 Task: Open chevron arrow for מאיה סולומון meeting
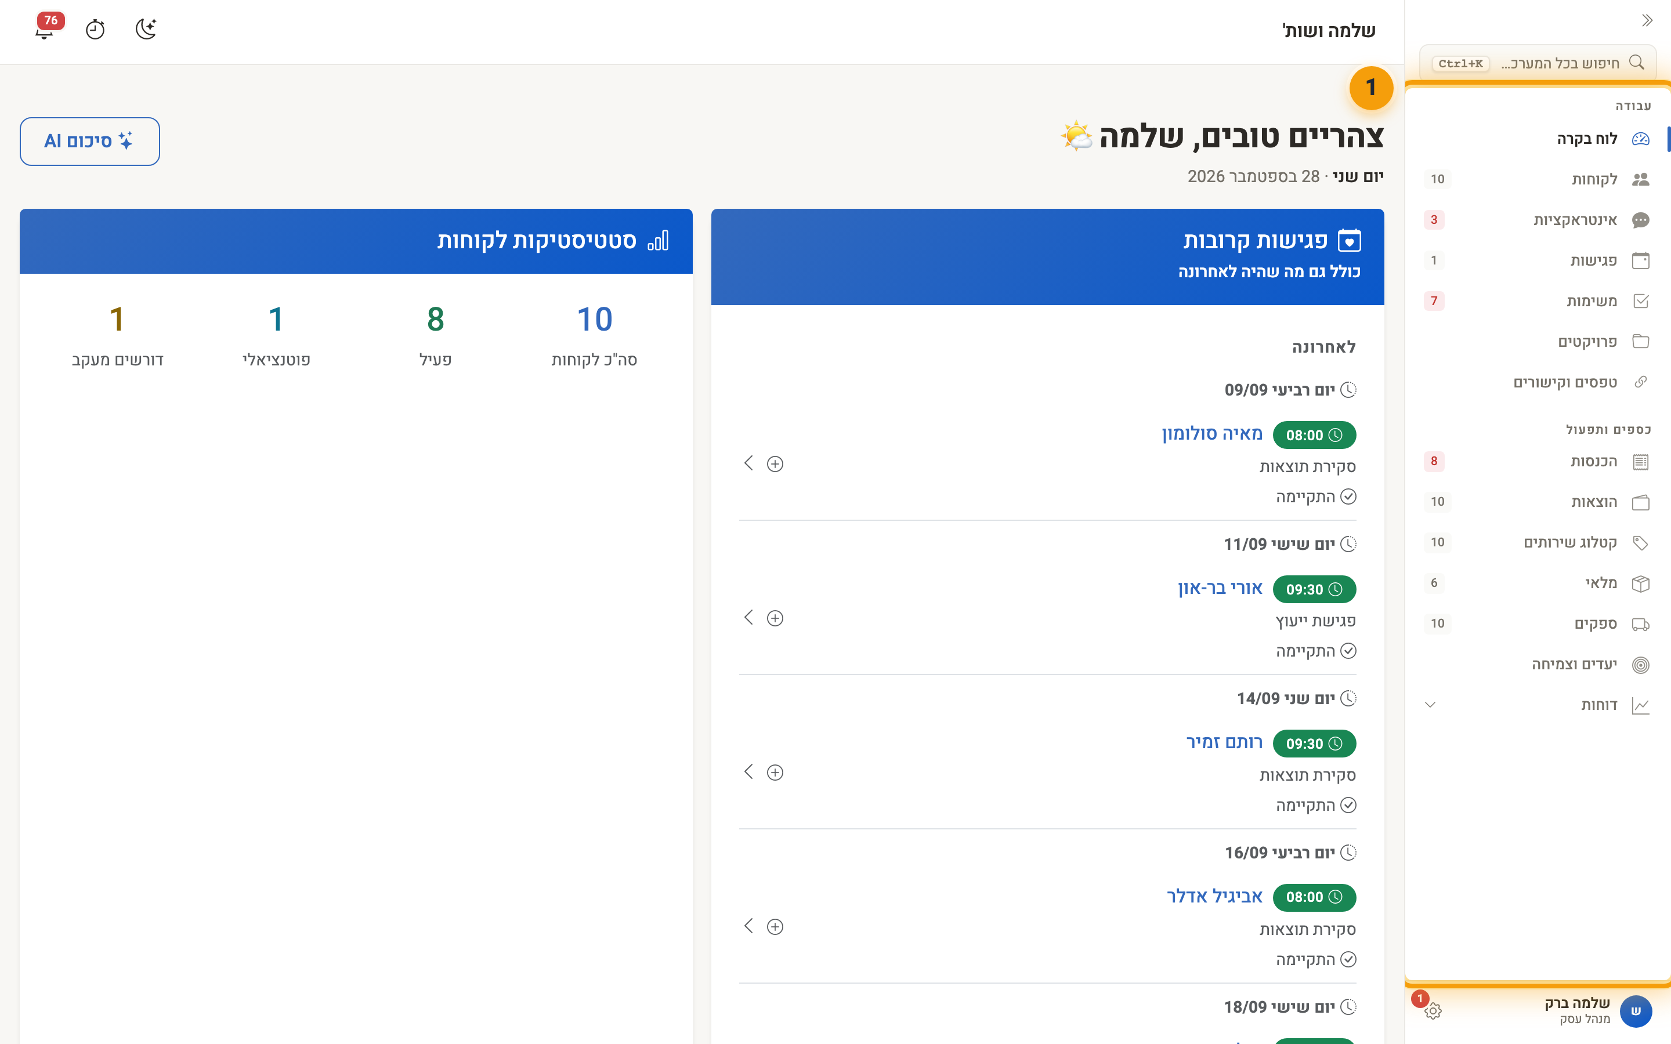coord(748,463)
